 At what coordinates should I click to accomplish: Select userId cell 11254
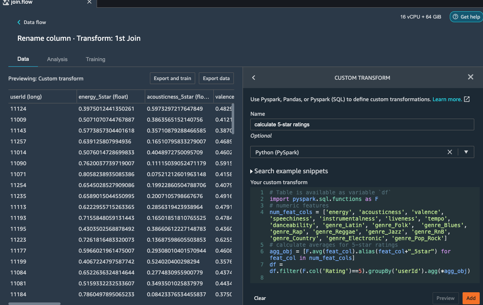pyautogui.click(x=18, y=185)
